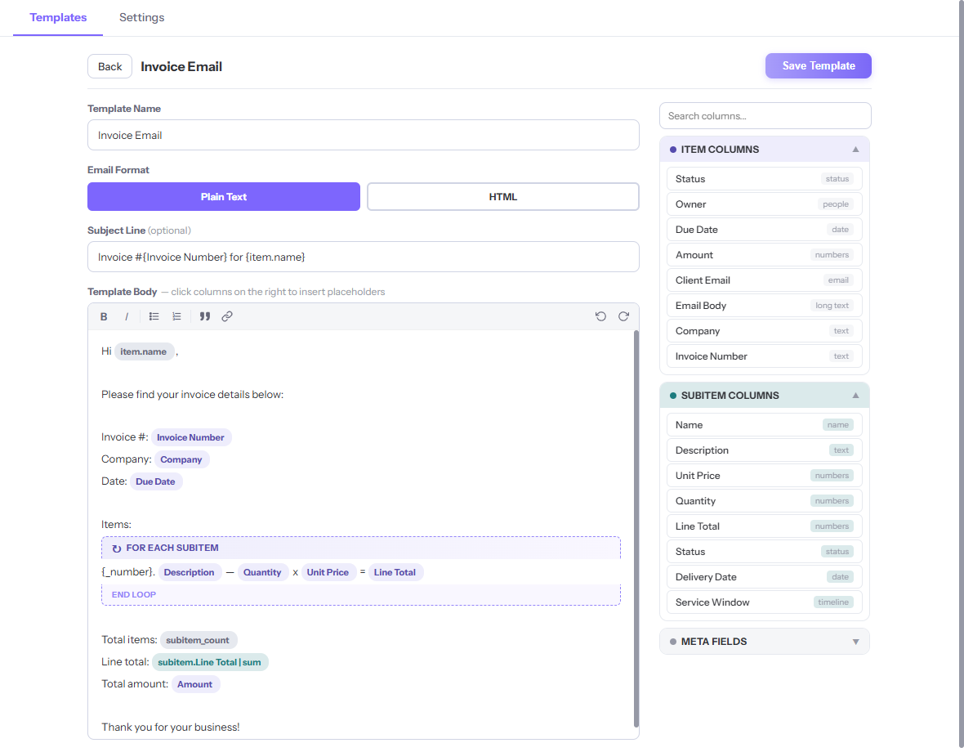The height and width of the screenshot is (752, 964).
Task: Select the Line Total chip in loop row
Action: point(395,572)
